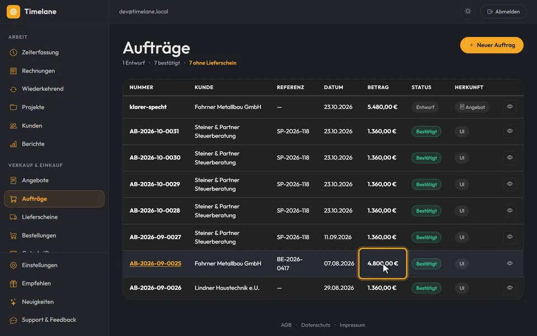The height and width of the screenshot is (336, 537).
Task: Click the Einstellungen gear icon
Action: tap(13, 265)
